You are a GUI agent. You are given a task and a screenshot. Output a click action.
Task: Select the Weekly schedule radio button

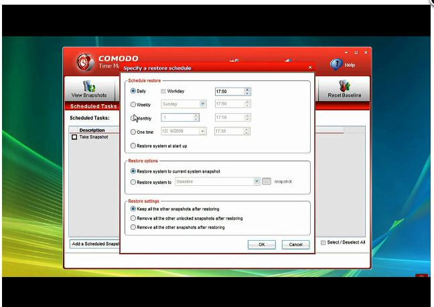(133, 104)
